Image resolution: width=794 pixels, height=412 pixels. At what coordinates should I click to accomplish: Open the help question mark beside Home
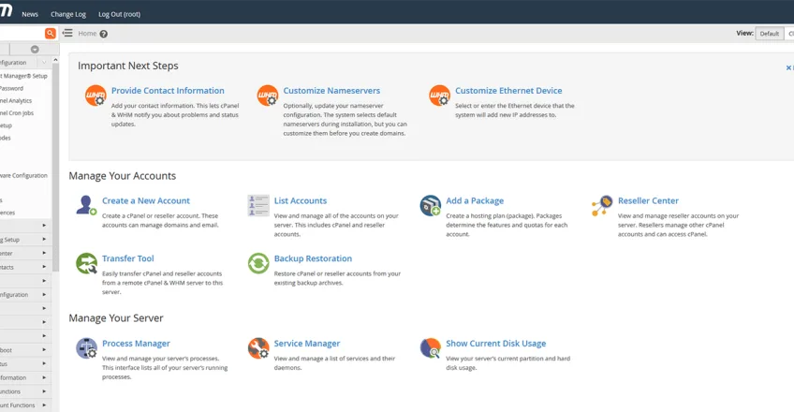click(x=103, y=34)
